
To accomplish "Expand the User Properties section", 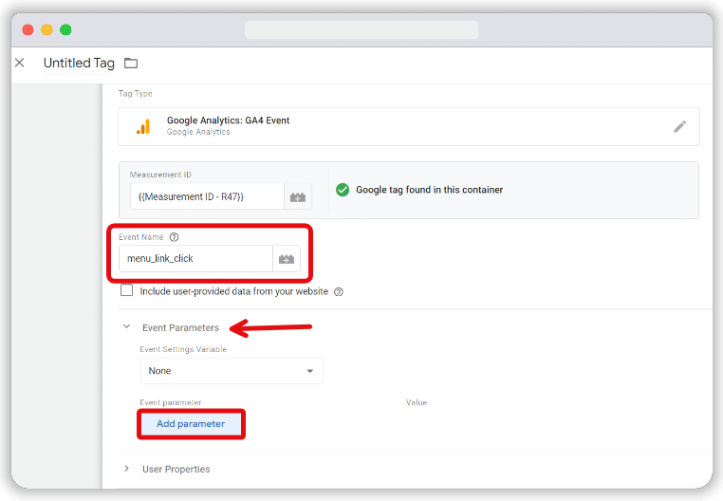I will [x=126, y=469].
